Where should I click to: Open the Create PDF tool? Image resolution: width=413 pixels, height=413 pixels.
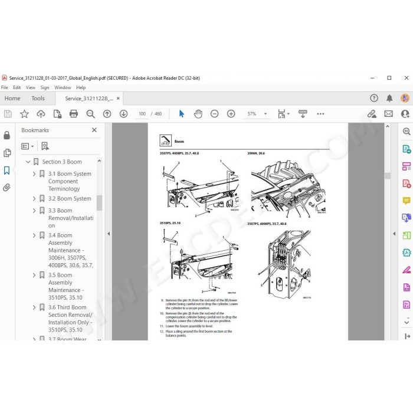click(x=407, y=183)
